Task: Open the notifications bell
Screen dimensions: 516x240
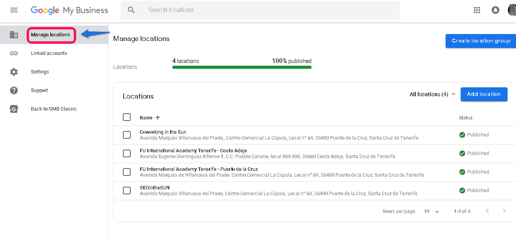Action: (x=496, y=10)
